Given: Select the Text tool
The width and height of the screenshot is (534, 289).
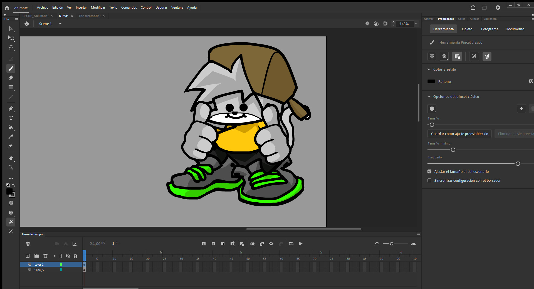Looking at the screenshot, I should [11, 118].
